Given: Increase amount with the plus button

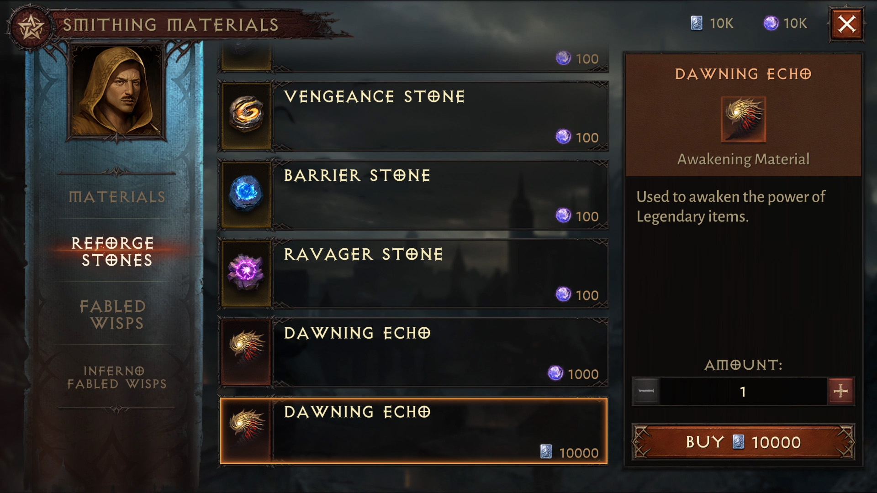Looking at the screenshot, I should click(841, 391).
